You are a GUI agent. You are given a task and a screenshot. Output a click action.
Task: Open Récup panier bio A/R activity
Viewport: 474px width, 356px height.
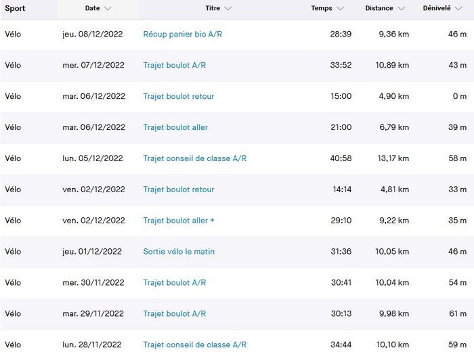182,34
